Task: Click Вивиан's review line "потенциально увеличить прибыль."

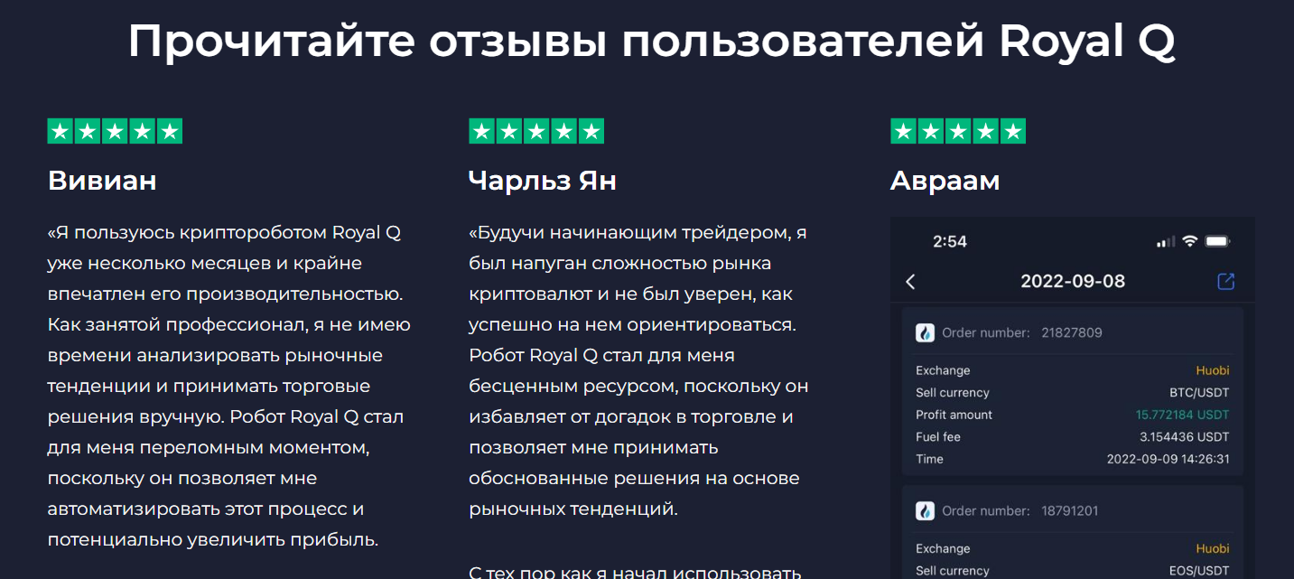Action: (213, 540)
